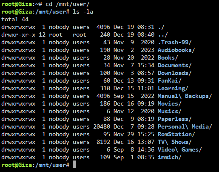Image resolution: width=219 pixels, height=172 pixels.
Task: Select the 'FanKai/' directory entry
Action: coord(170,81)
